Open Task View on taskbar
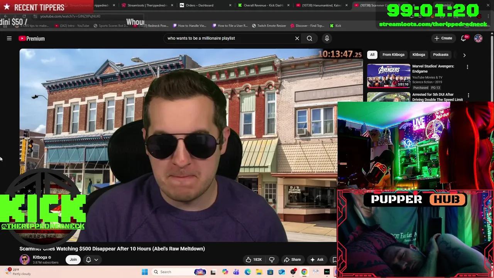Screen dimensions: 494x278 point(213,272)
